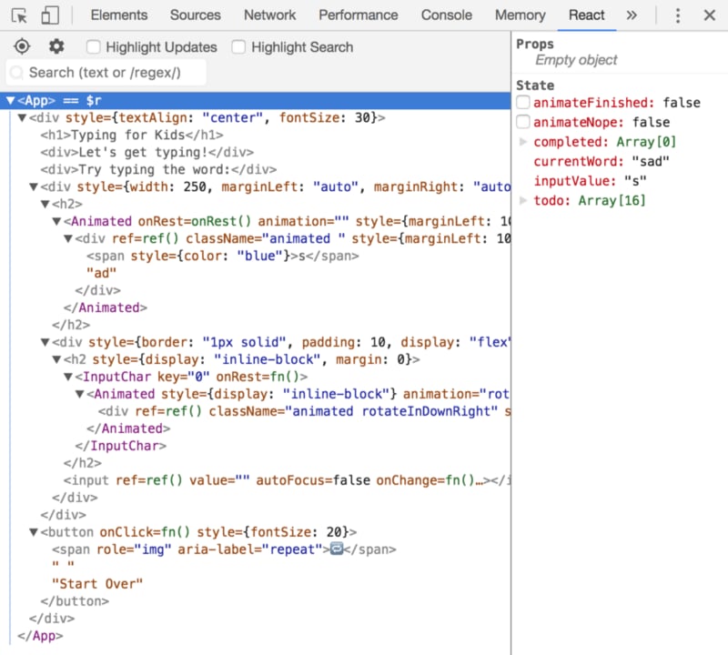The height and width of the screenshot is (655, 728).
Task: Open the DevTools three-dot menu
Action: pos(678,15)
